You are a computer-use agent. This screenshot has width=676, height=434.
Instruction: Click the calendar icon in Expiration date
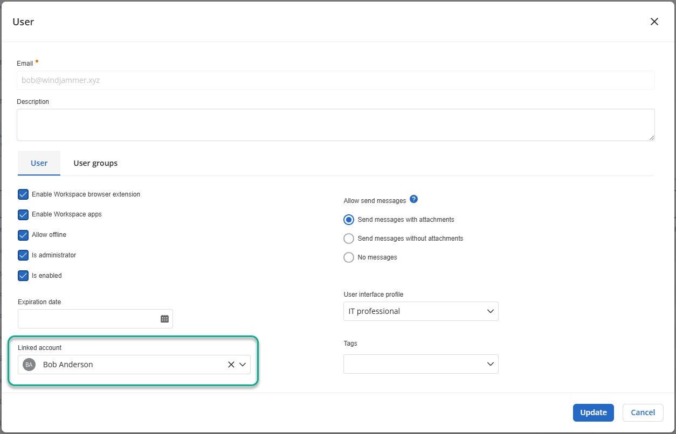tap(164, 319)
